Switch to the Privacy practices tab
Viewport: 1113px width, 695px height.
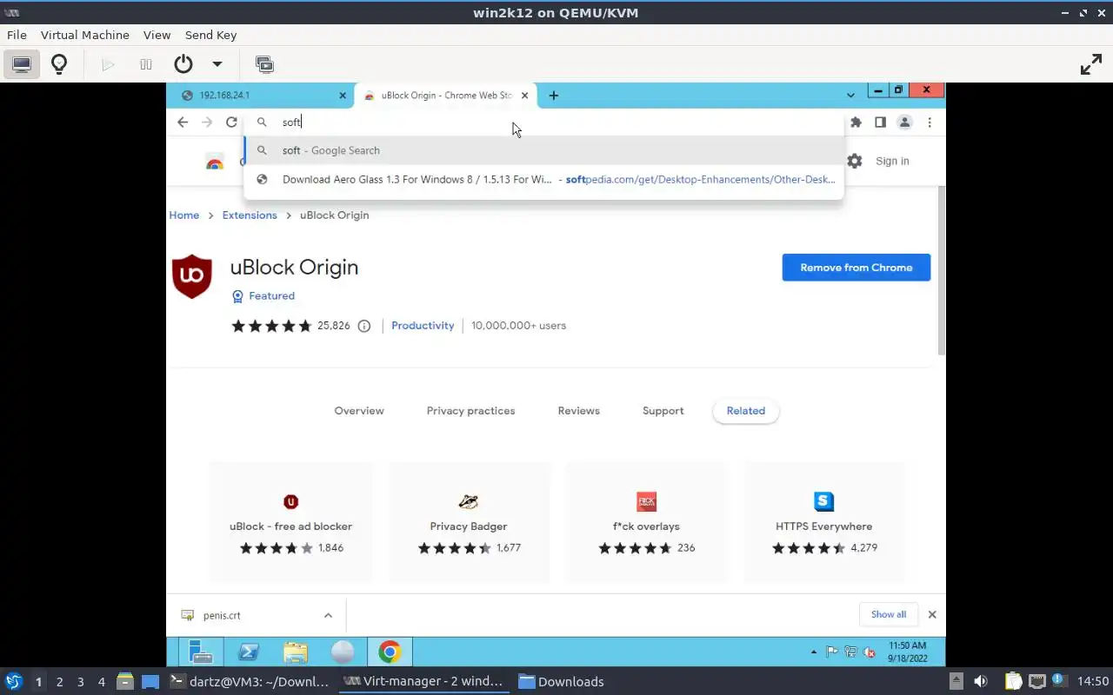coord(470,411)
